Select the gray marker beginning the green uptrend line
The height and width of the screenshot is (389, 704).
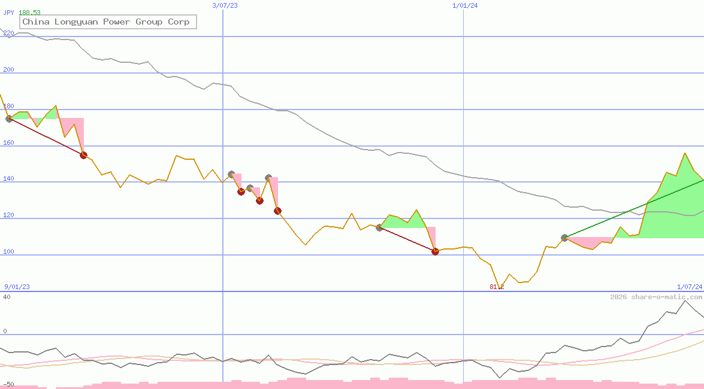point(564,238)
